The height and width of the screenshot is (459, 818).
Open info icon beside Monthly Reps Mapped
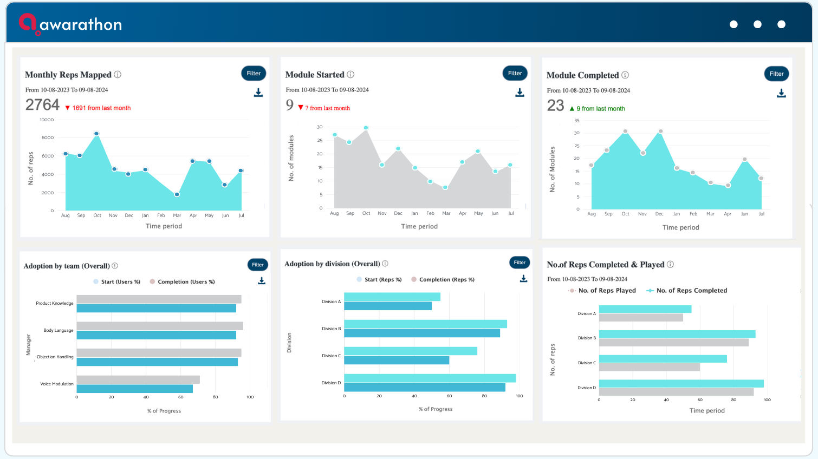pyautogui.click(x=118, y=75)
